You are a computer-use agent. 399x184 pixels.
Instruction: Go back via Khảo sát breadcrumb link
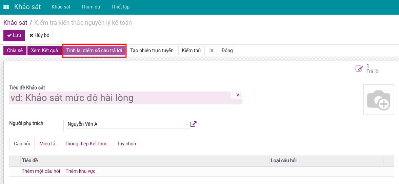pyautogui.click(x=15, y=23)
